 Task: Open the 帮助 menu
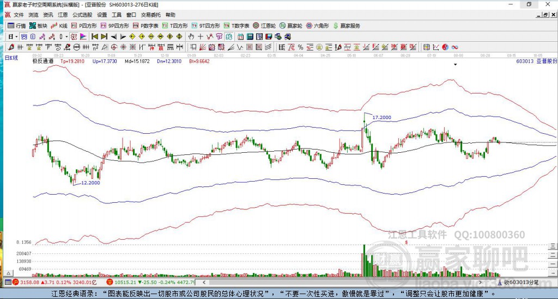(x=171, y=15)
